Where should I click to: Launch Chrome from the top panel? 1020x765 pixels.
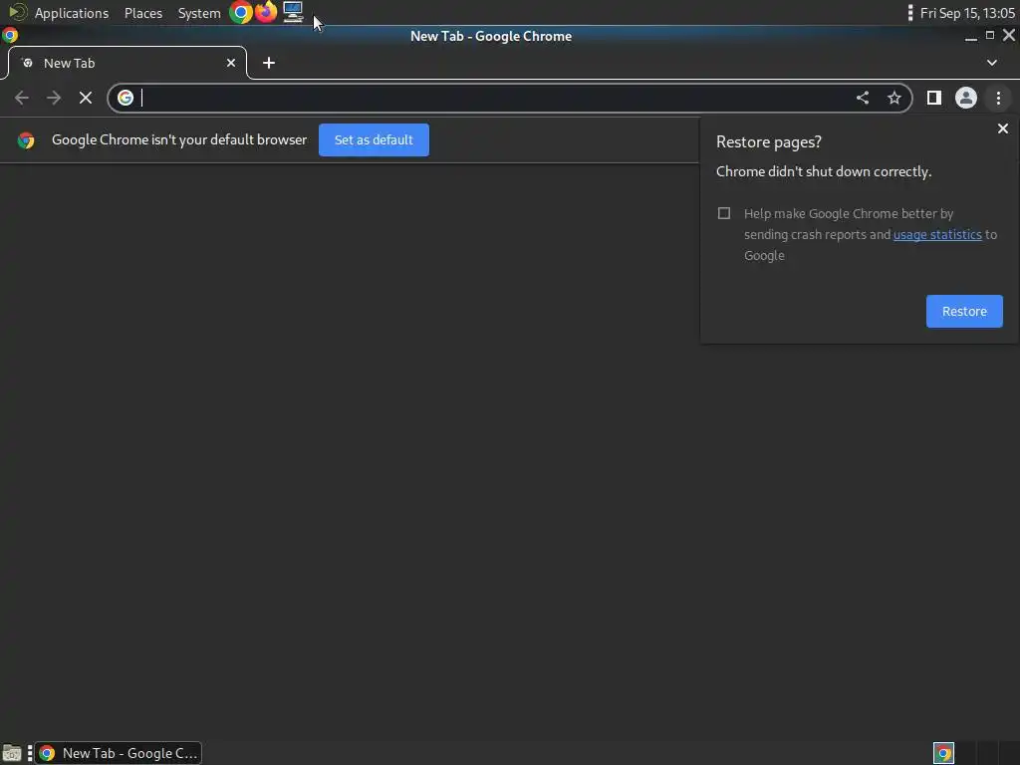241,12
